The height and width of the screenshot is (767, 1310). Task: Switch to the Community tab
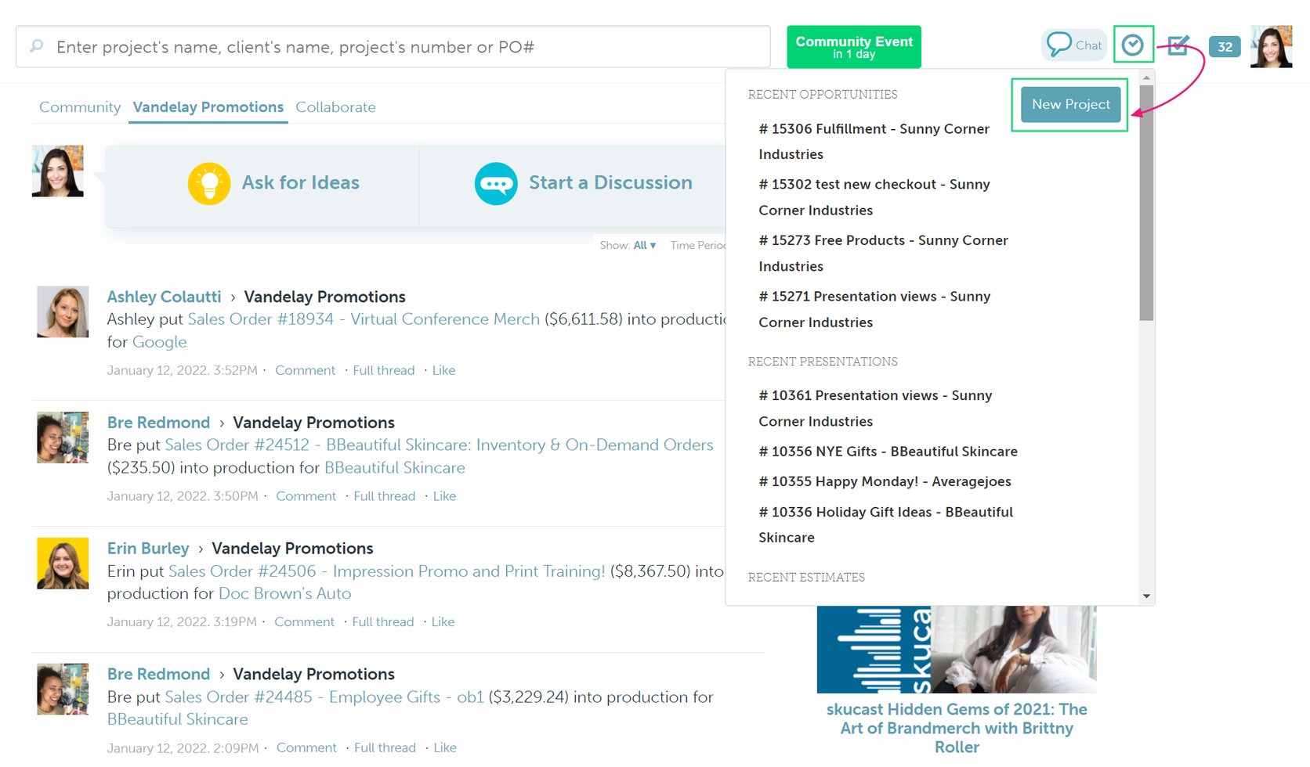tap(80, 107)
